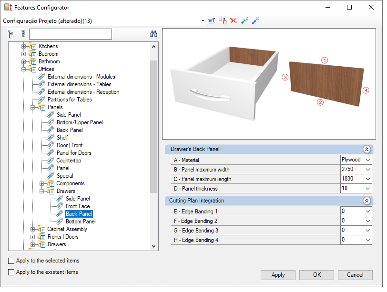
Task: Click the folder icon beside Fronts | Doors
Action: tap(41, 237)
